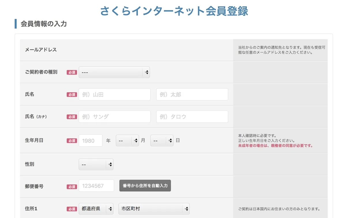This screenshot has height=218, width=346.
Task: Click the 必須 badge beside 住所1
Action: click(72, 209)
